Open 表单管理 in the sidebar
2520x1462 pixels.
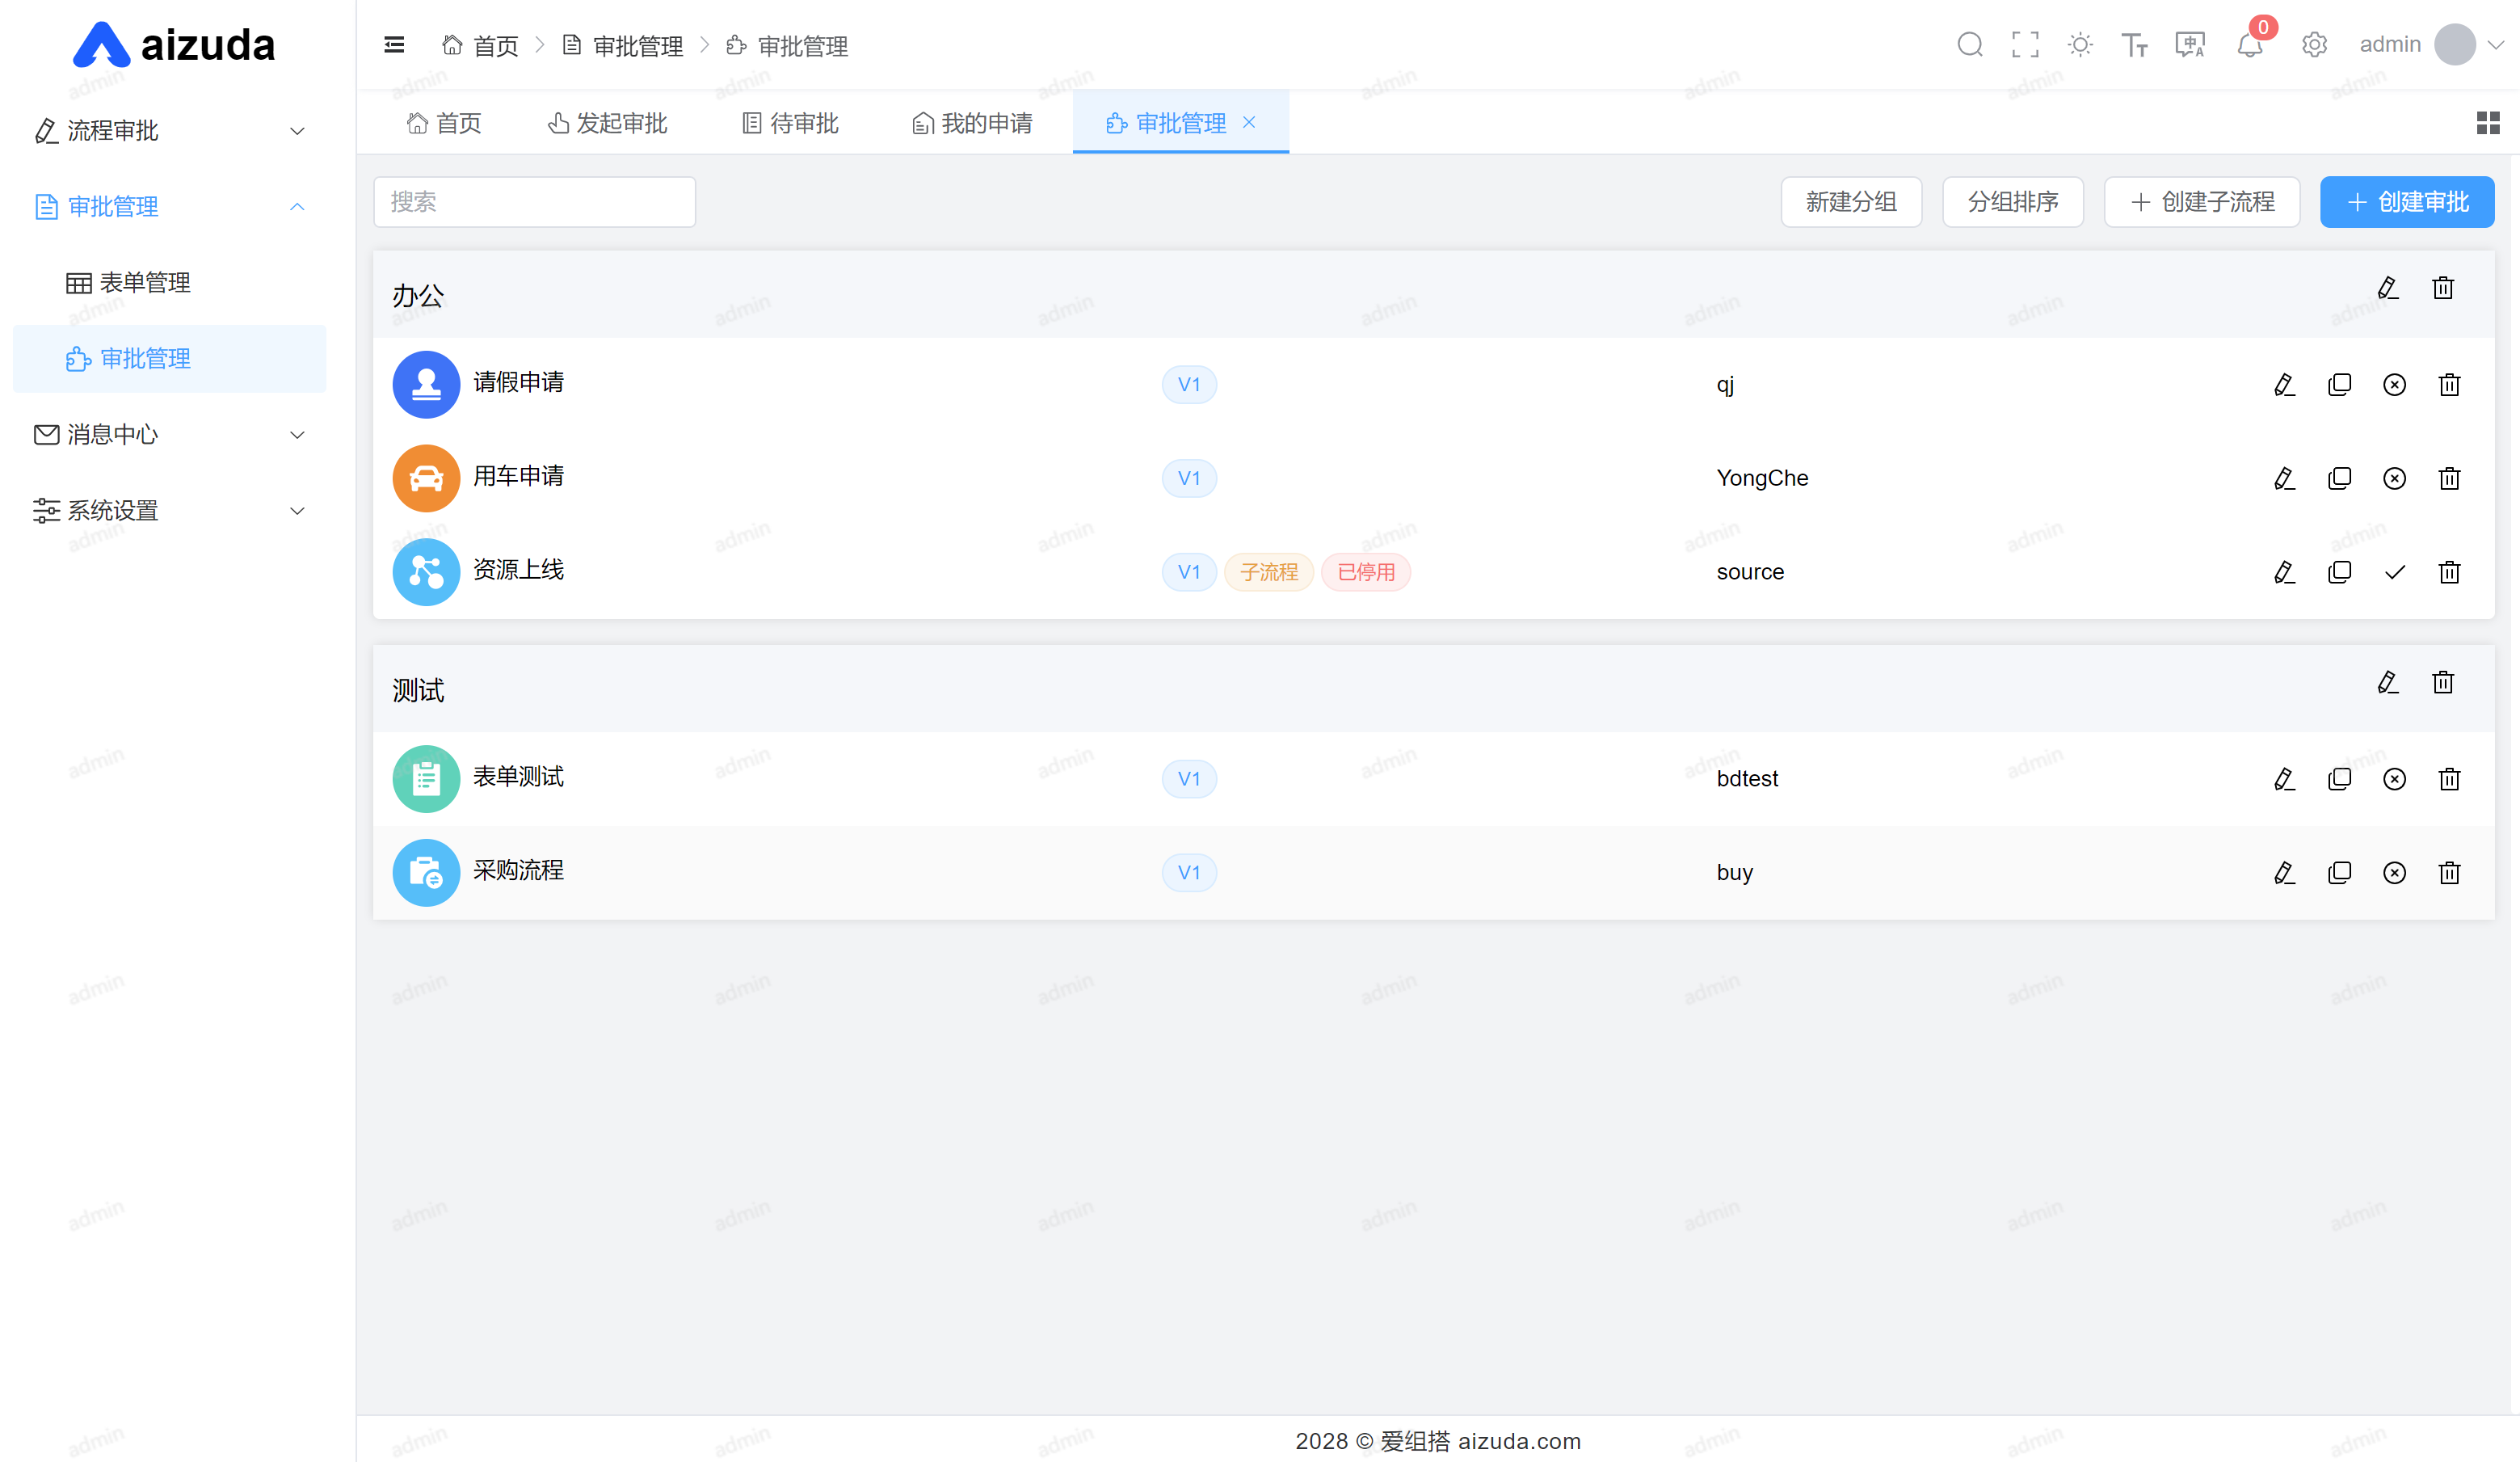pyautogui.click(x=170, y=283)
